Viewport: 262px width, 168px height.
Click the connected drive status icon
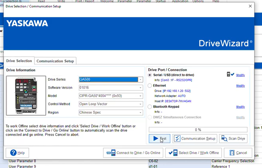(230, 75)
